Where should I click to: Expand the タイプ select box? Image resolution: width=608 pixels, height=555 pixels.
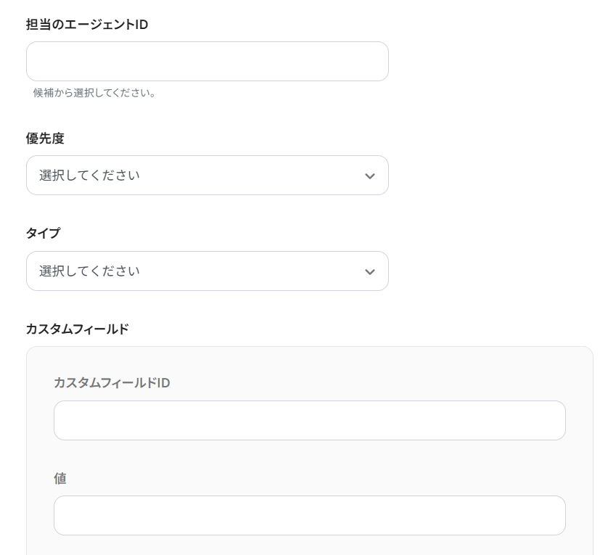[207, 271]
